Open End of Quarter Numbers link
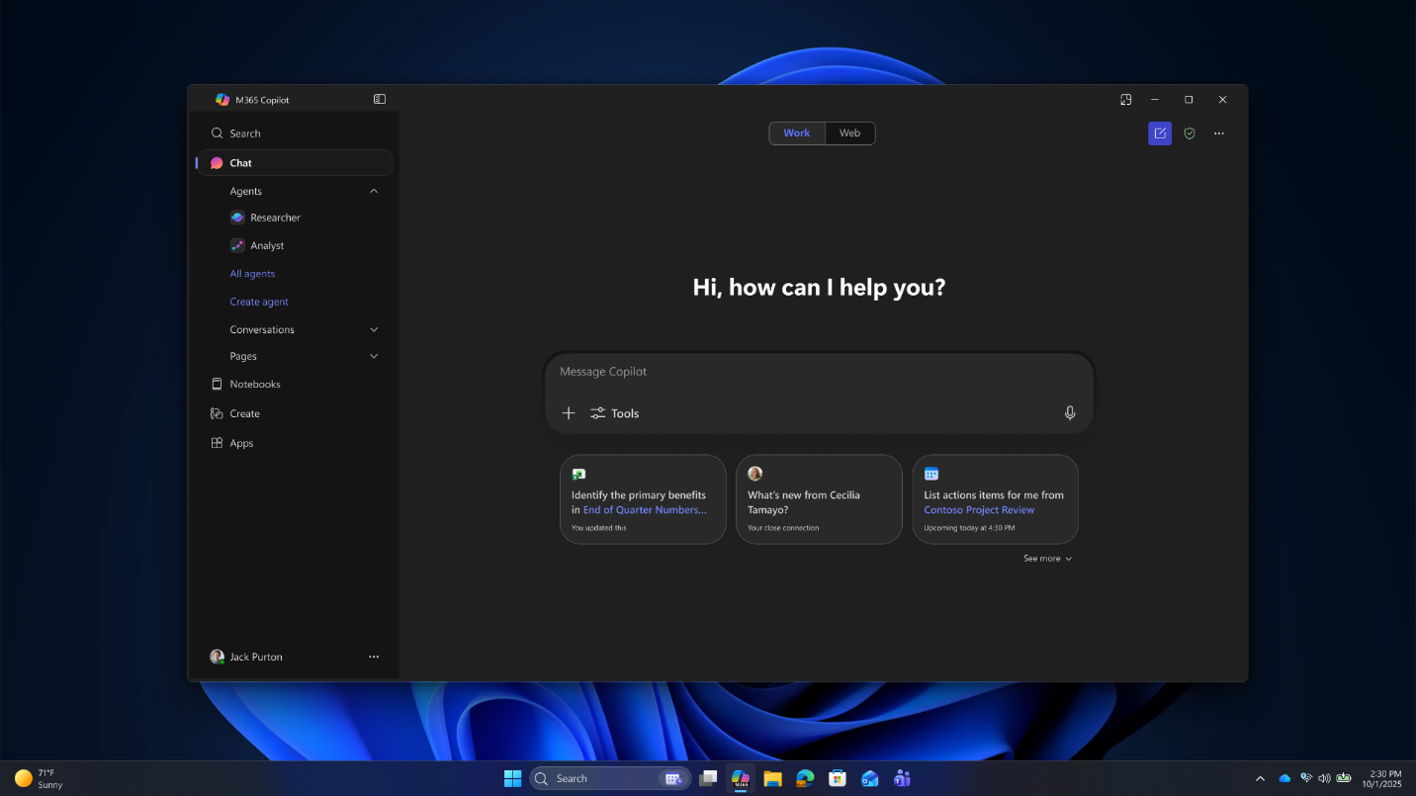This screenshot has height=796, width=1416. click(x=645, y=510)
